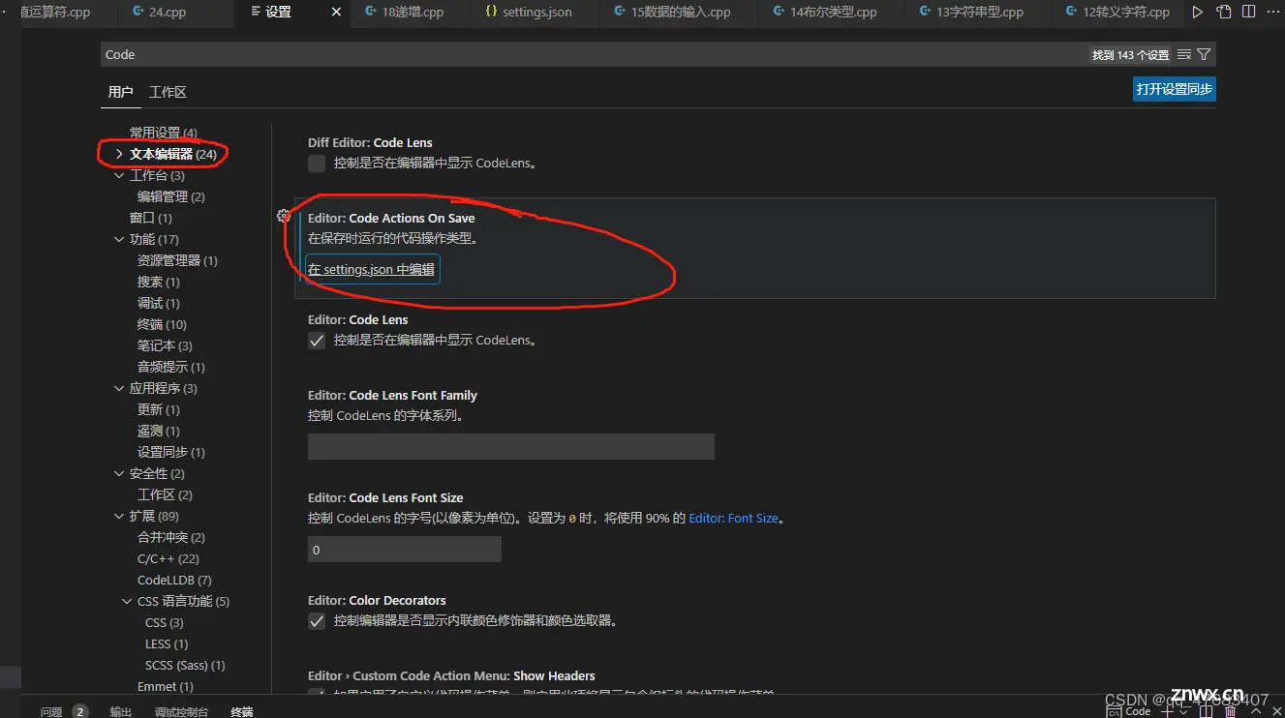Select 合并冲突 (2) in the tree
Screen dimensions: 1285x718
point(171,537)
